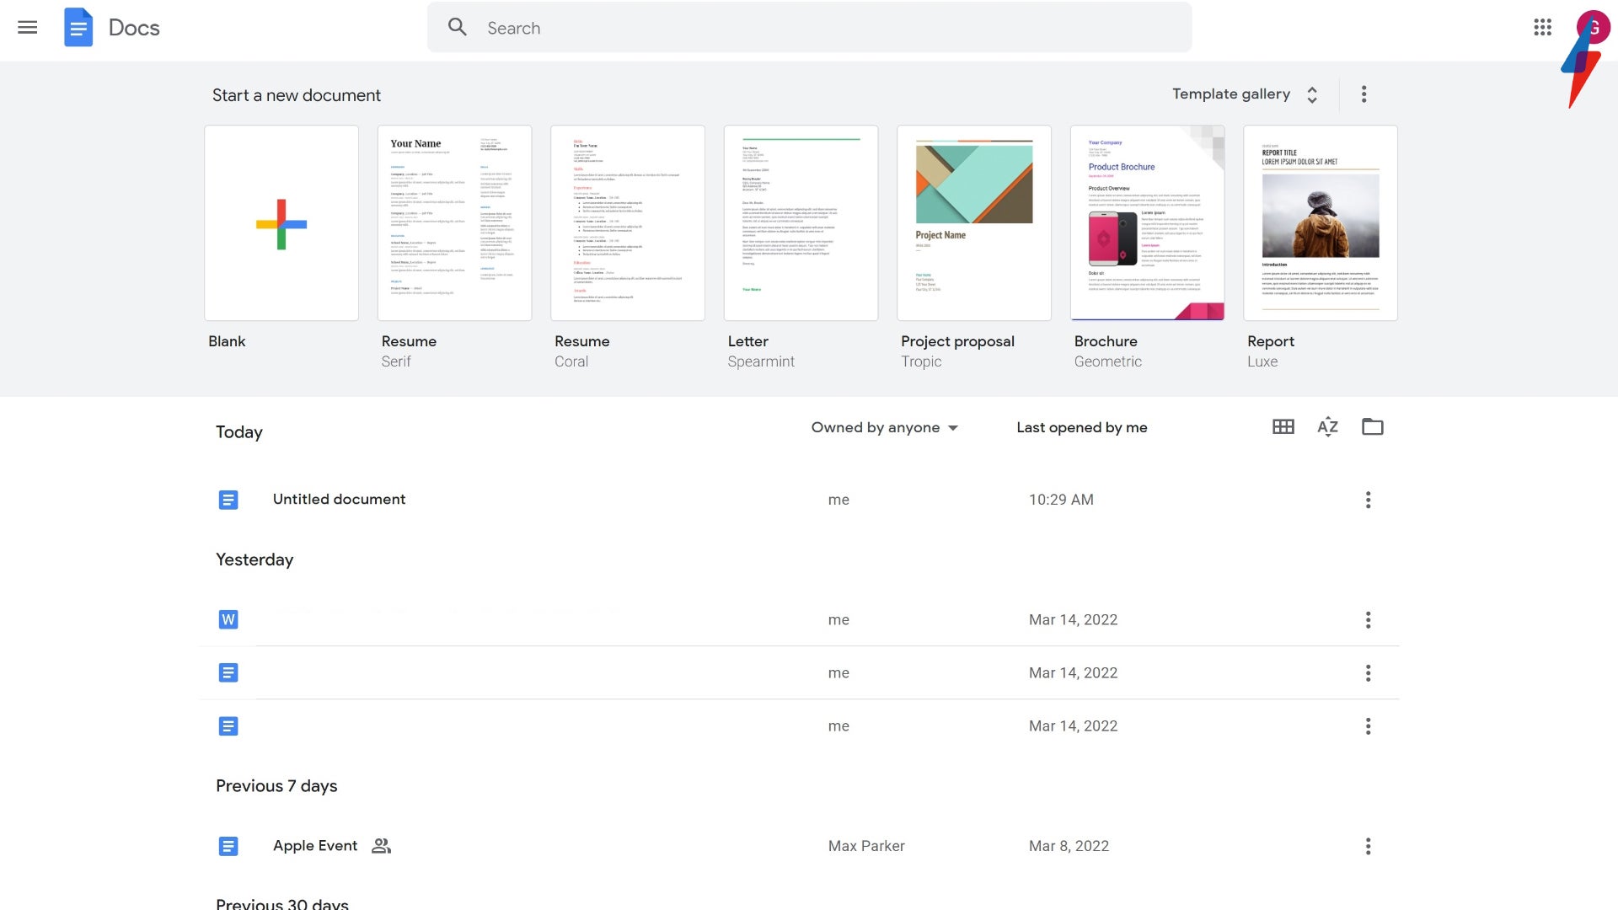Click the Project proposal label
Viewport: 1618px width, 910px height.
pos(957,341)
